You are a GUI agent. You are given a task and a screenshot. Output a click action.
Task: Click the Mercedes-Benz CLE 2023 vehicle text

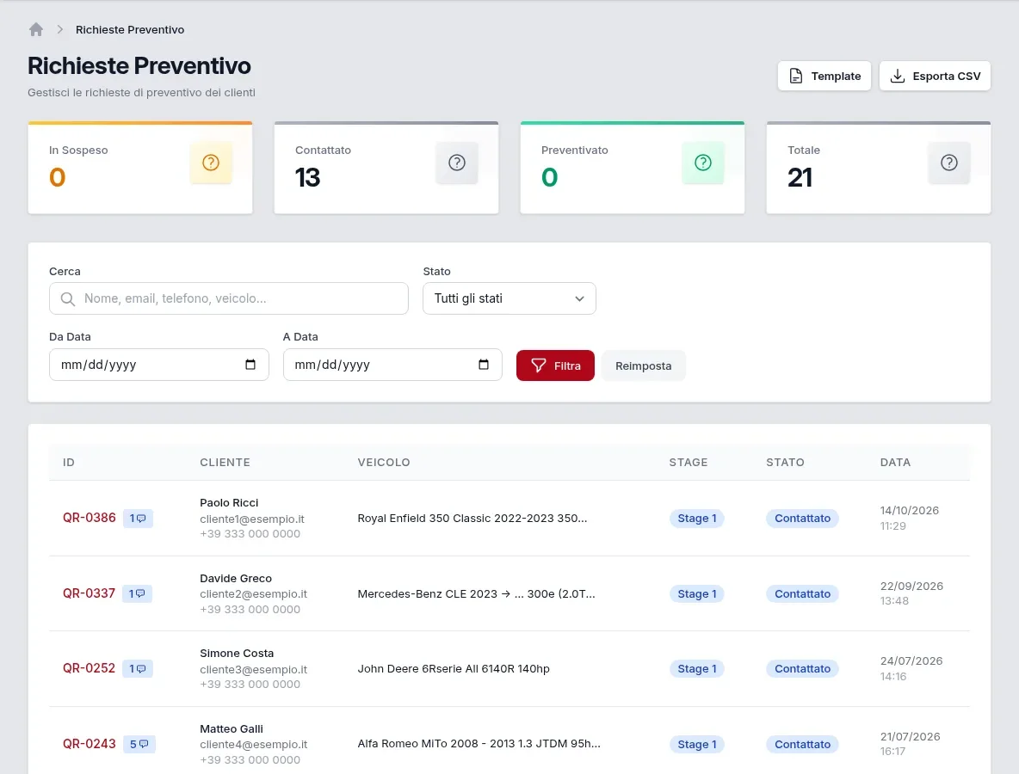(476, 593)
